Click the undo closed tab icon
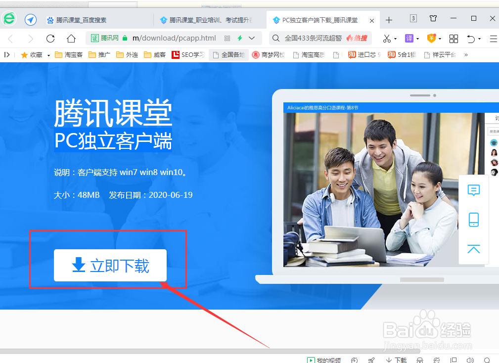The height and width of the screenshot is (363, 499). coord(471,39)
